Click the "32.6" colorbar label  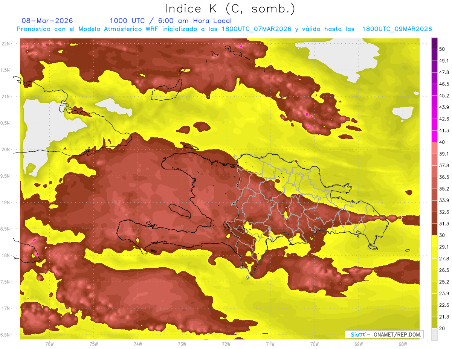click(444, 212)
